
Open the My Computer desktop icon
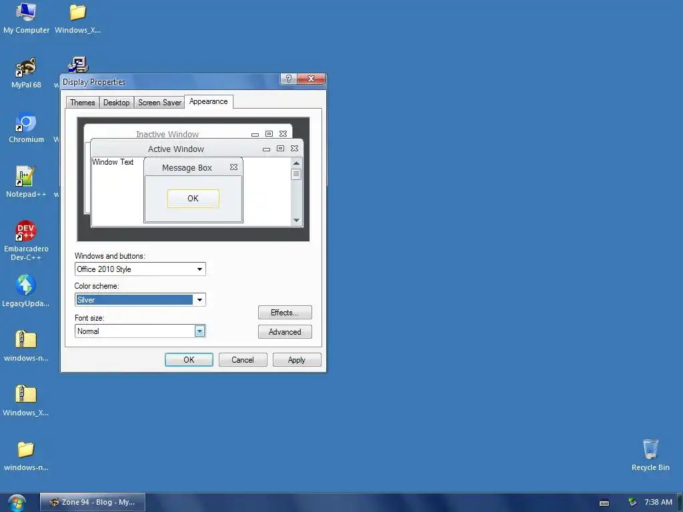26,18
